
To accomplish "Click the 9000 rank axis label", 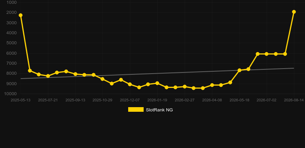I will point(12,84).
